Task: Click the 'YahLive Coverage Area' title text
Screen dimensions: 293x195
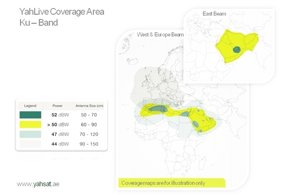Action: click(62, 12)
